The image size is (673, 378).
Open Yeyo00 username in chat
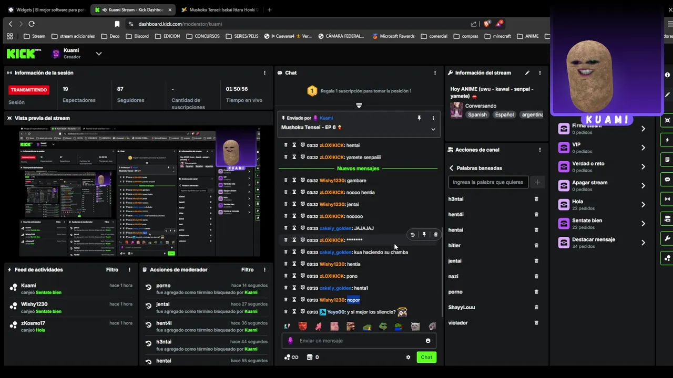click(x=336, y=312)
